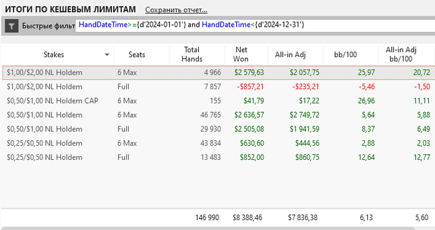Click the filter funnel icon

coord(11,26)
